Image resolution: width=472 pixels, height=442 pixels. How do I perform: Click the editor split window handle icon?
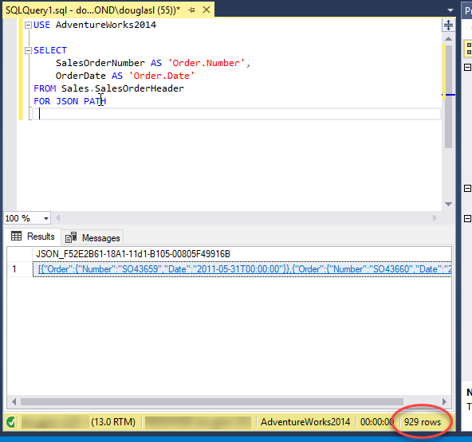click(x=448, y=25)
